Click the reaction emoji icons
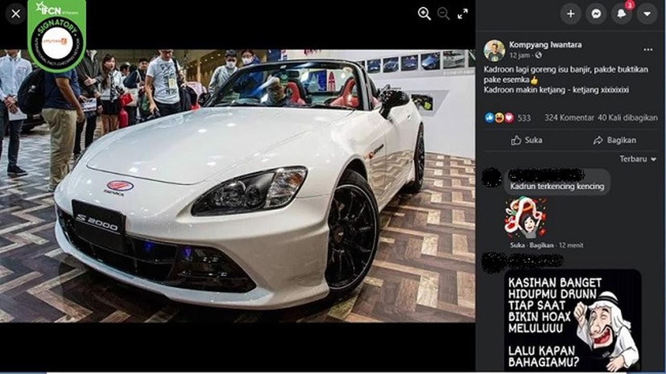 (x=499, y=118)
